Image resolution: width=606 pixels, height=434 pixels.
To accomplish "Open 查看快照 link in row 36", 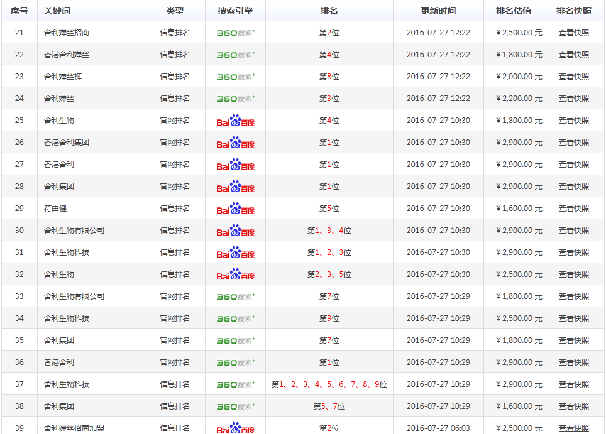I will click(573, 362).
